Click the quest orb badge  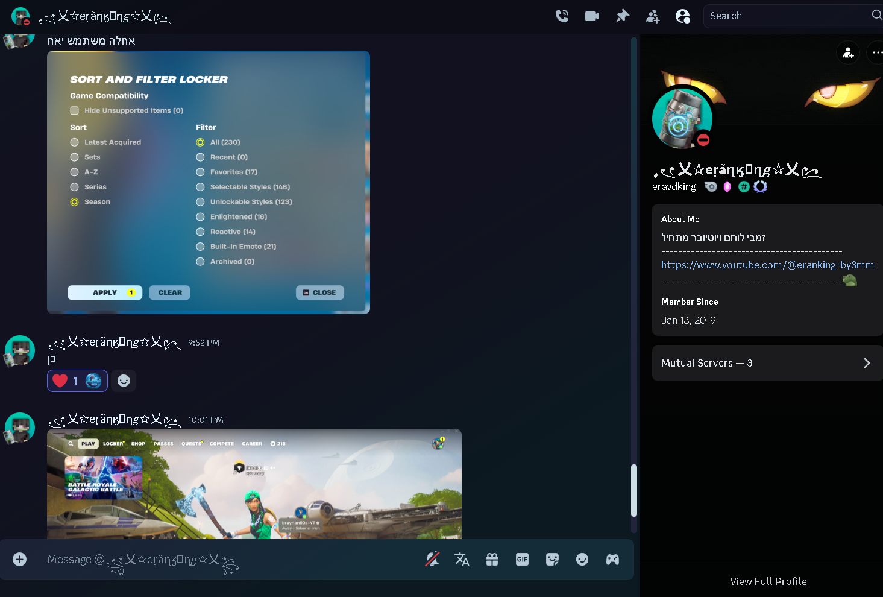coord(760,186)
